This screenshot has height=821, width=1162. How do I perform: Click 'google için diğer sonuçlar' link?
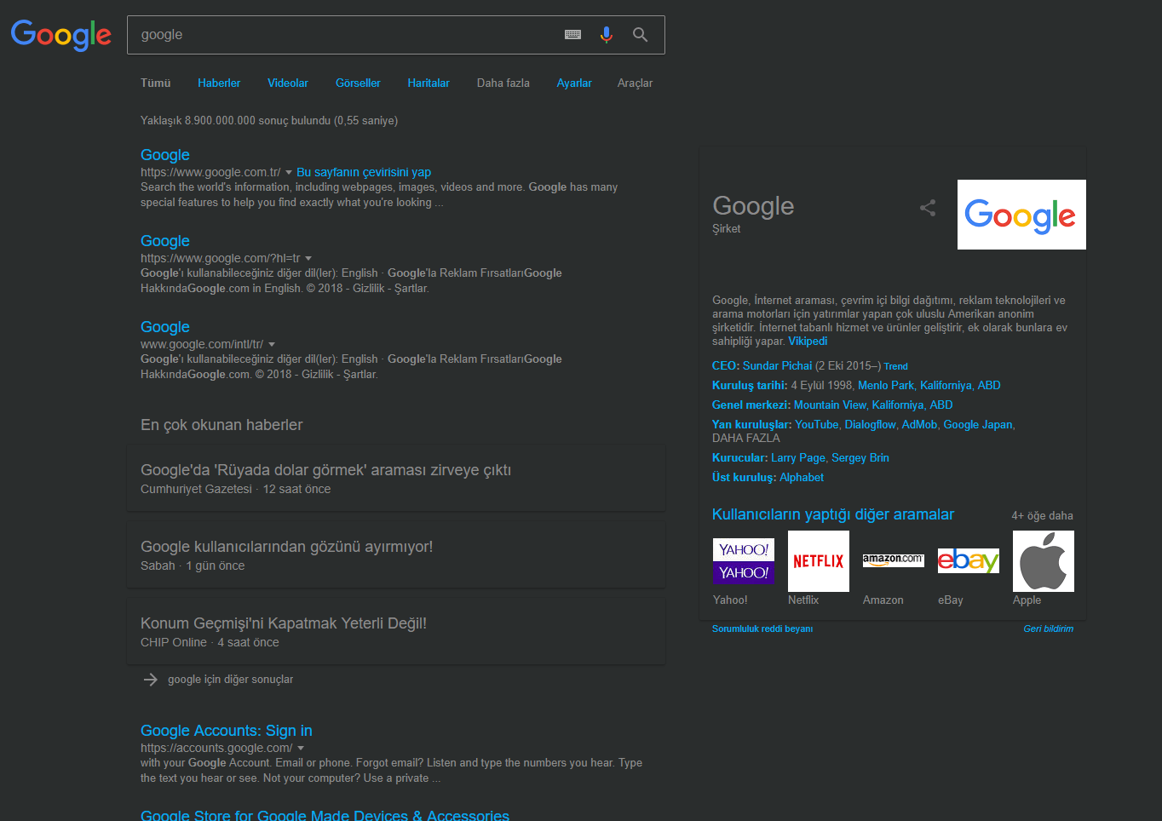[231, 680]
